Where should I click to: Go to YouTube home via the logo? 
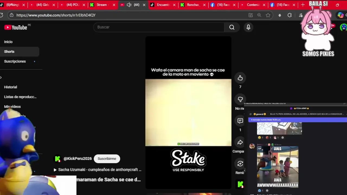pyautogui.click(x=16, y=27)
